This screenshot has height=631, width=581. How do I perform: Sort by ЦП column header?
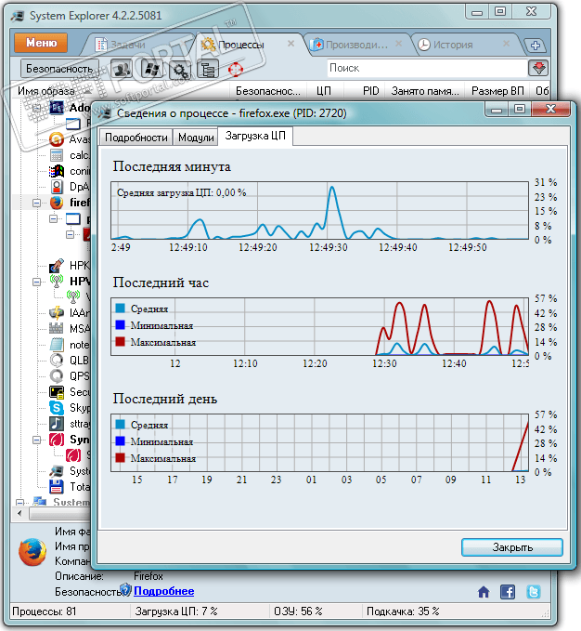click(324, 91)
